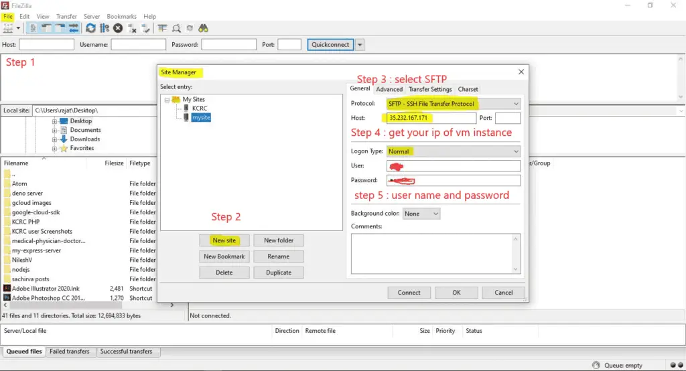
Task: Close the Site Manager dialog
Action: [x=521, y=72]
